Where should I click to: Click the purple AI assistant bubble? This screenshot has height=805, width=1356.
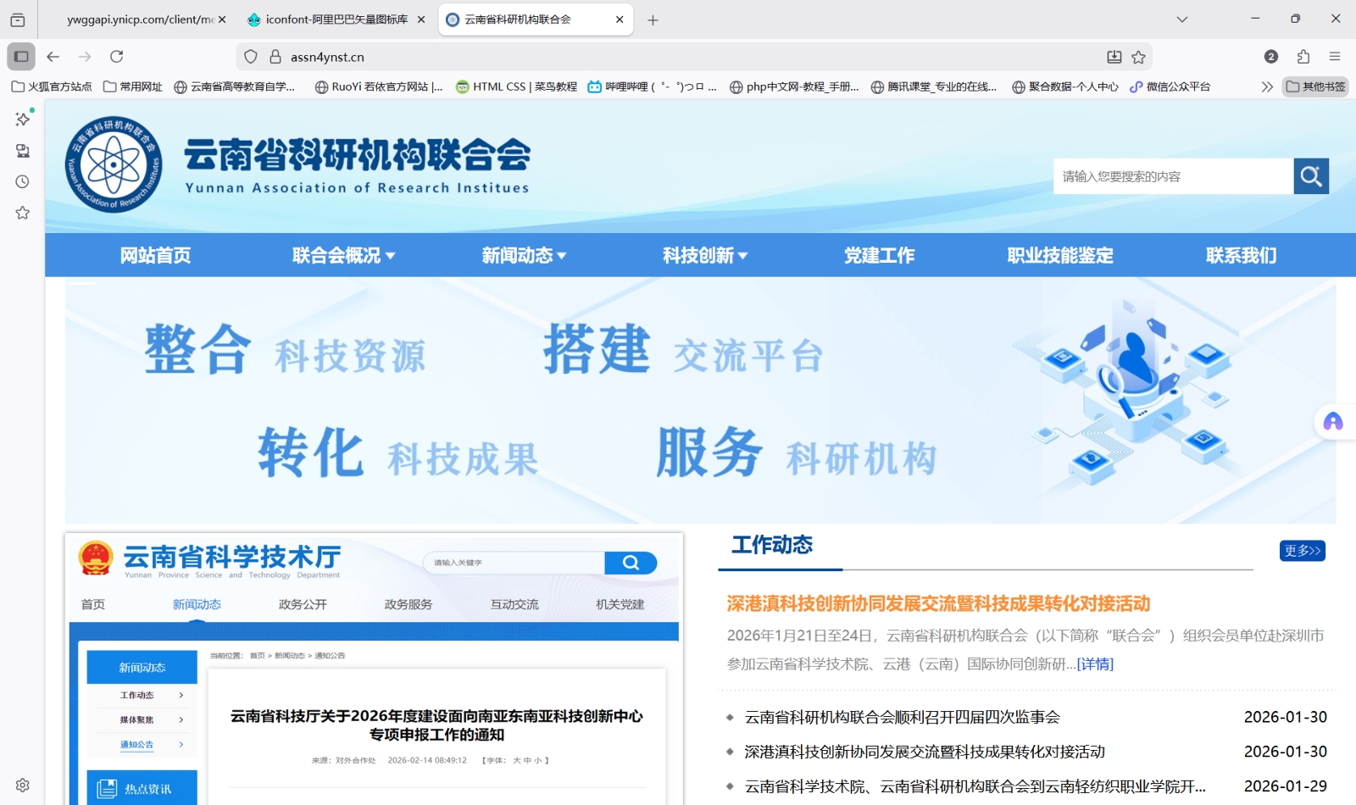point(1333,421)
